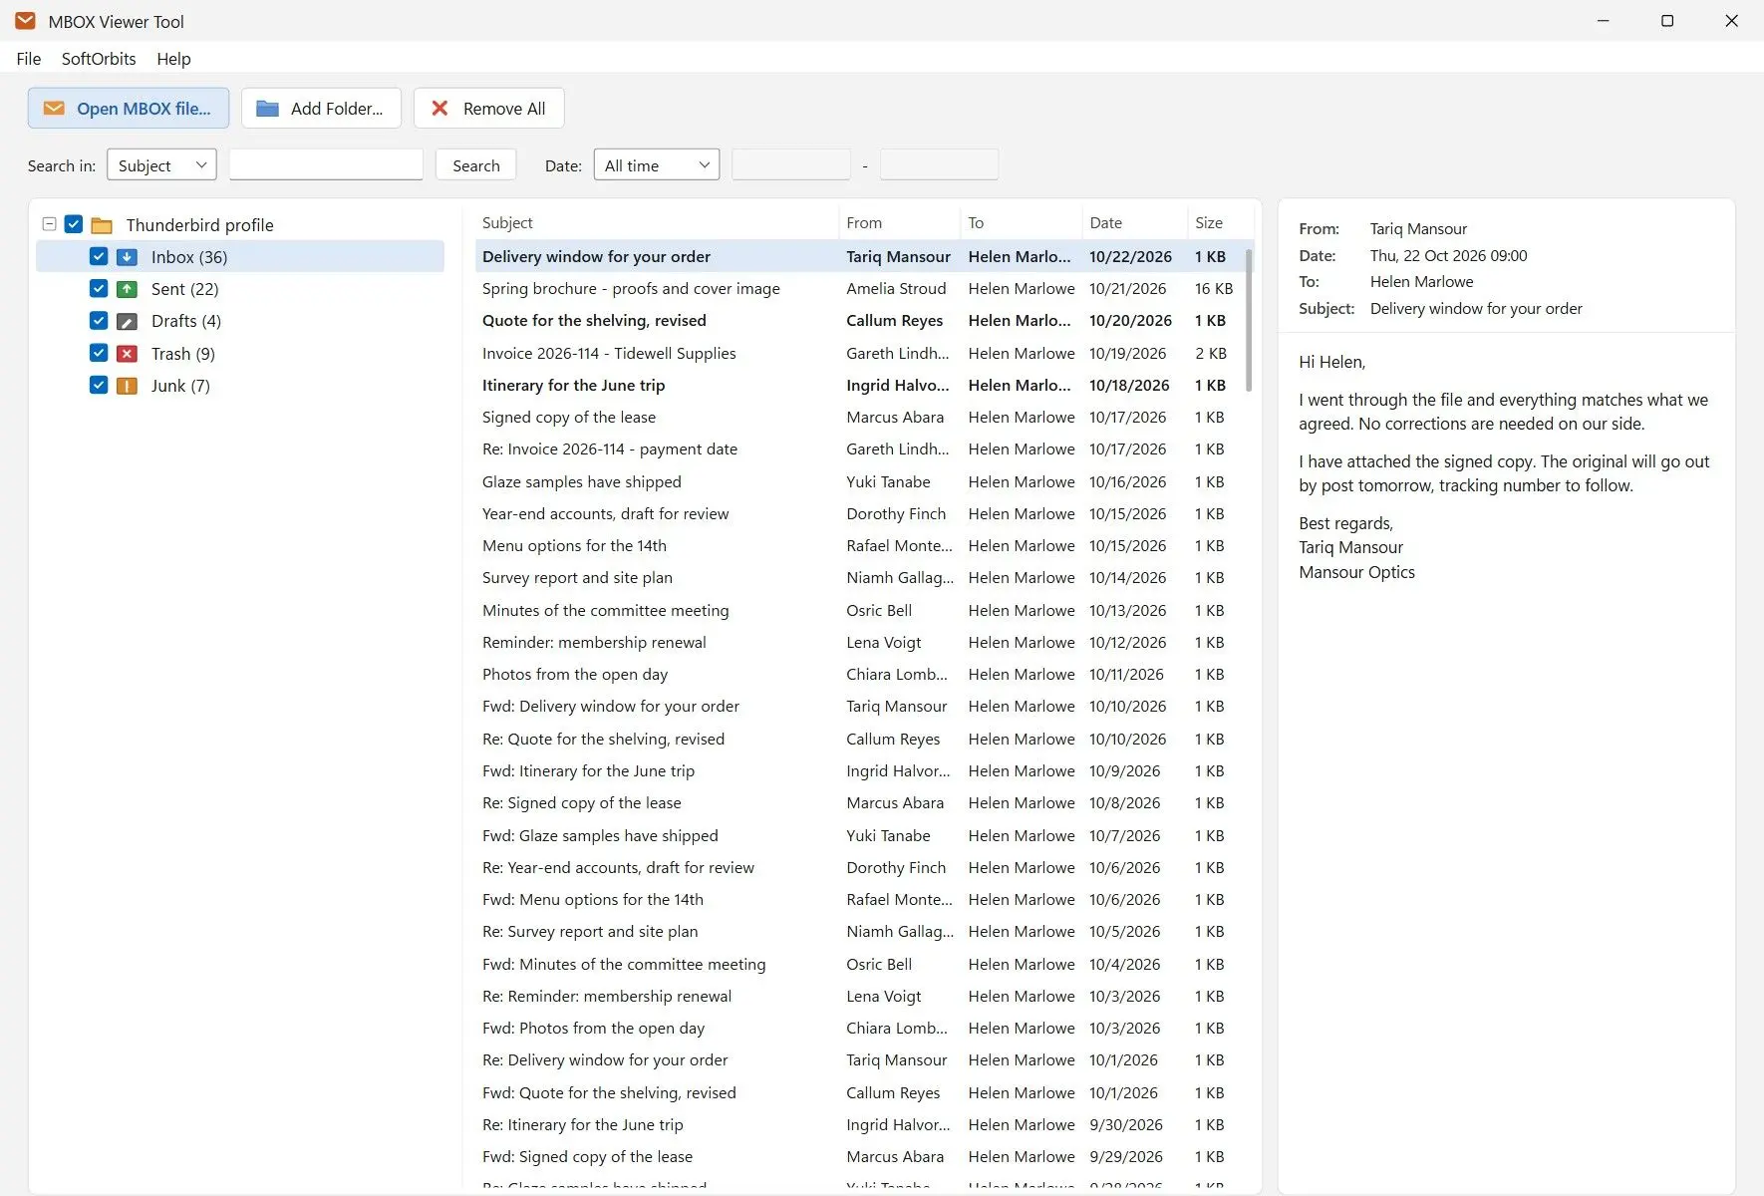The width and height of the screenshot is (1764, 1196).
Task: Click the MBOX Viewer Tool app icon
Action: click(25, 21)
